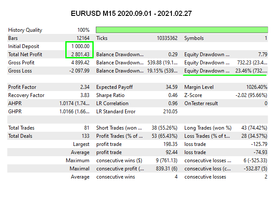The image size is (275, 206).
Task: Click the Total Deals value '133'
Action: click(x=86, y=136)
